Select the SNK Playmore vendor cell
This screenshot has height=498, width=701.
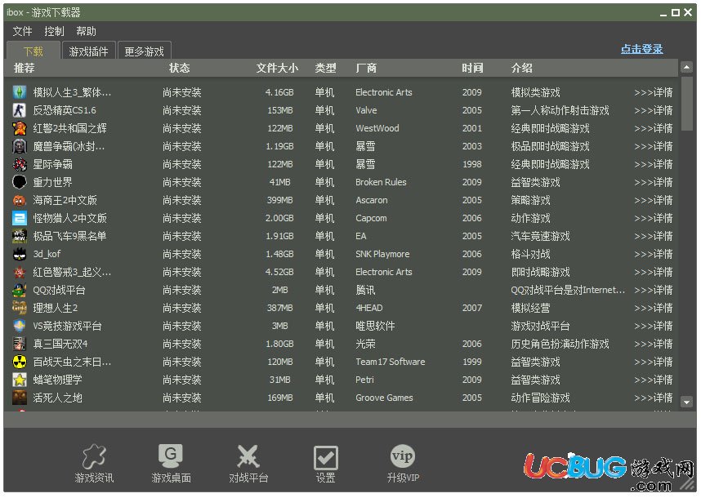coord(382,254)
